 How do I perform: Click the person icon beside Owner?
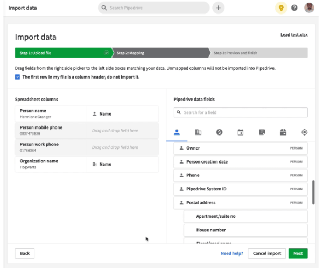[x=181, y=148]
